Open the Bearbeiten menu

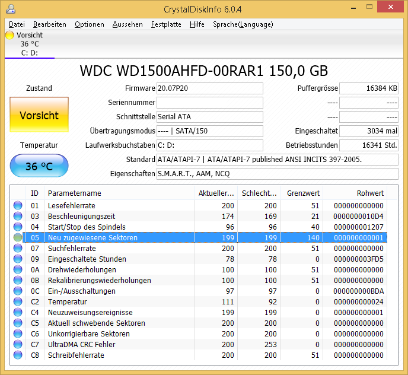[x=49, y=24]
